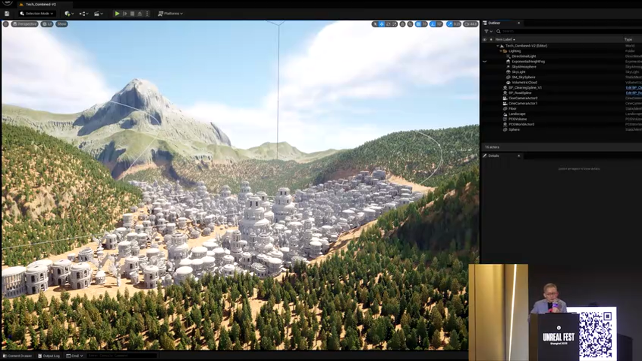The height and width of the screenshot is (361, 642).
Task: Select the translate gizmo tool
Action: [x=381, y=24]
